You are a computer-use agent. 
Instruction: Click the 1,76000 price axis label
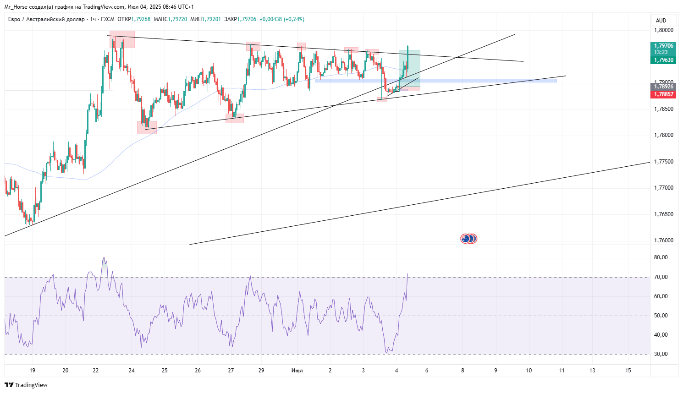[664, 240]
